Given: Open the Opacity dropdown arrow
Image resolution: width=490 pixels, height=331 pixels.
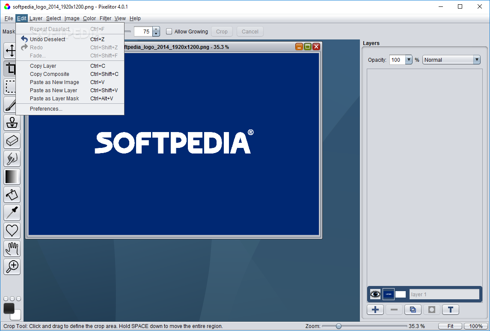Looking at the screenshot, I should tap(409, 60).
